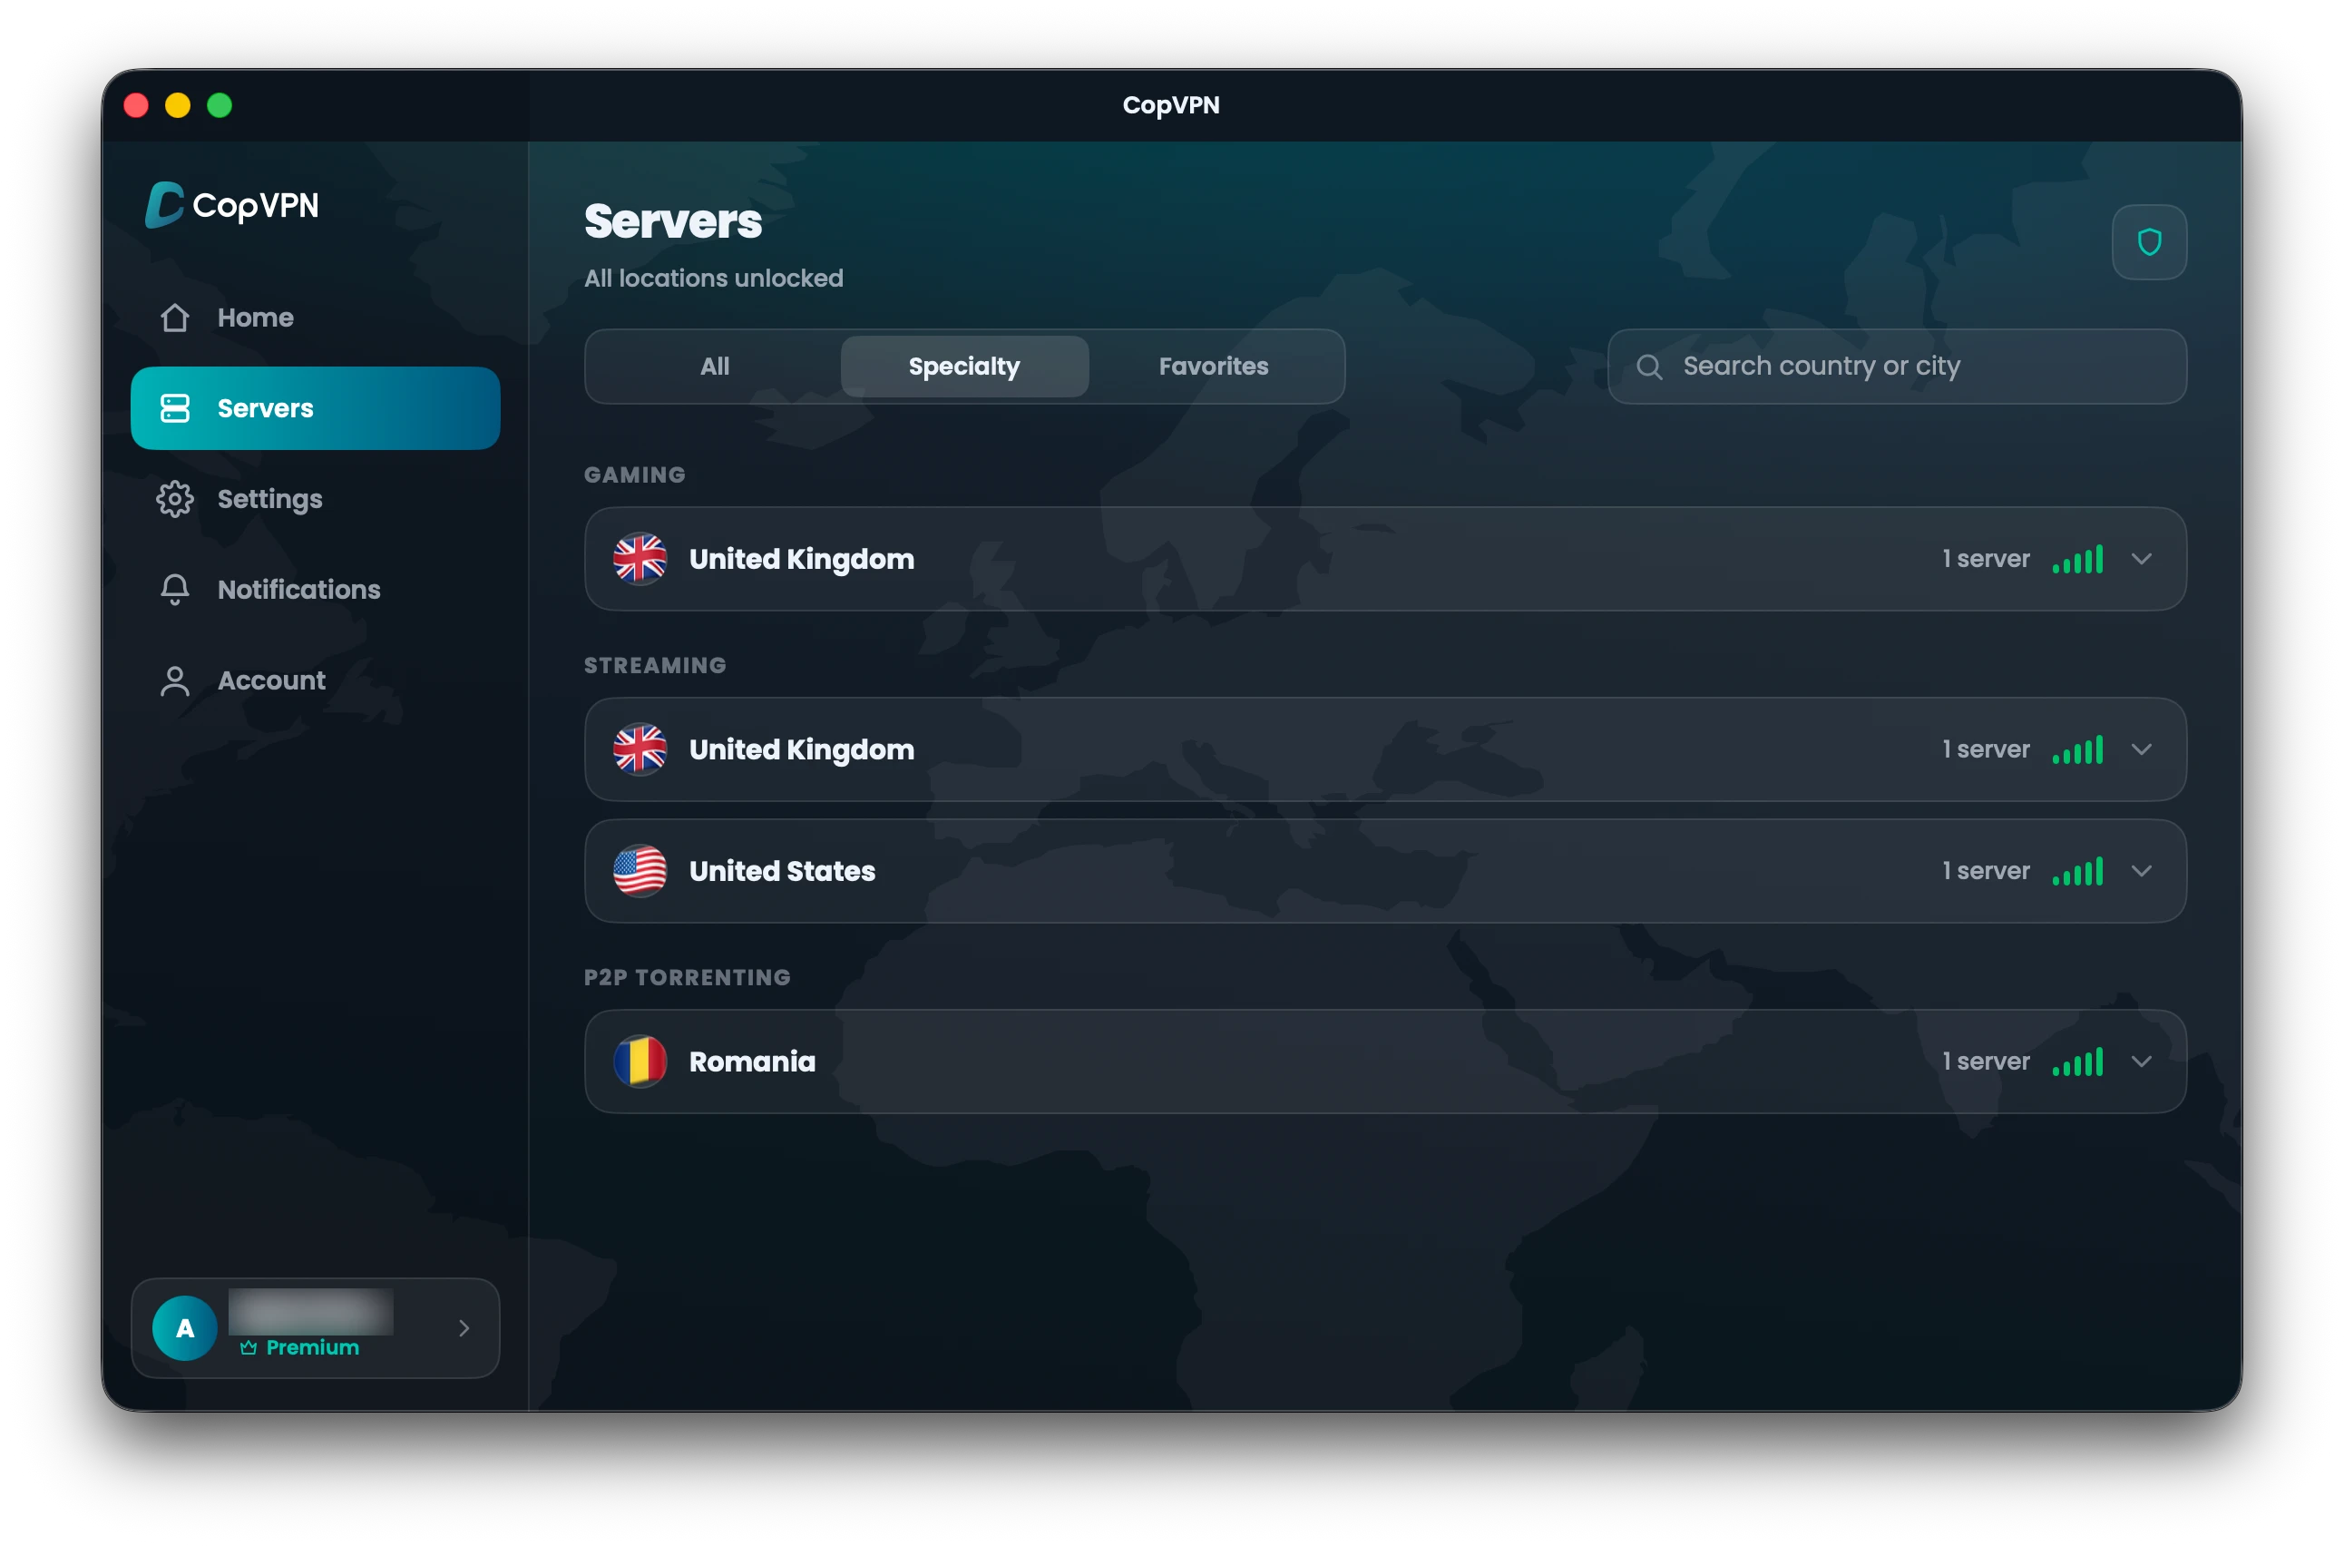Click the Home house icon

coord(175,318)
